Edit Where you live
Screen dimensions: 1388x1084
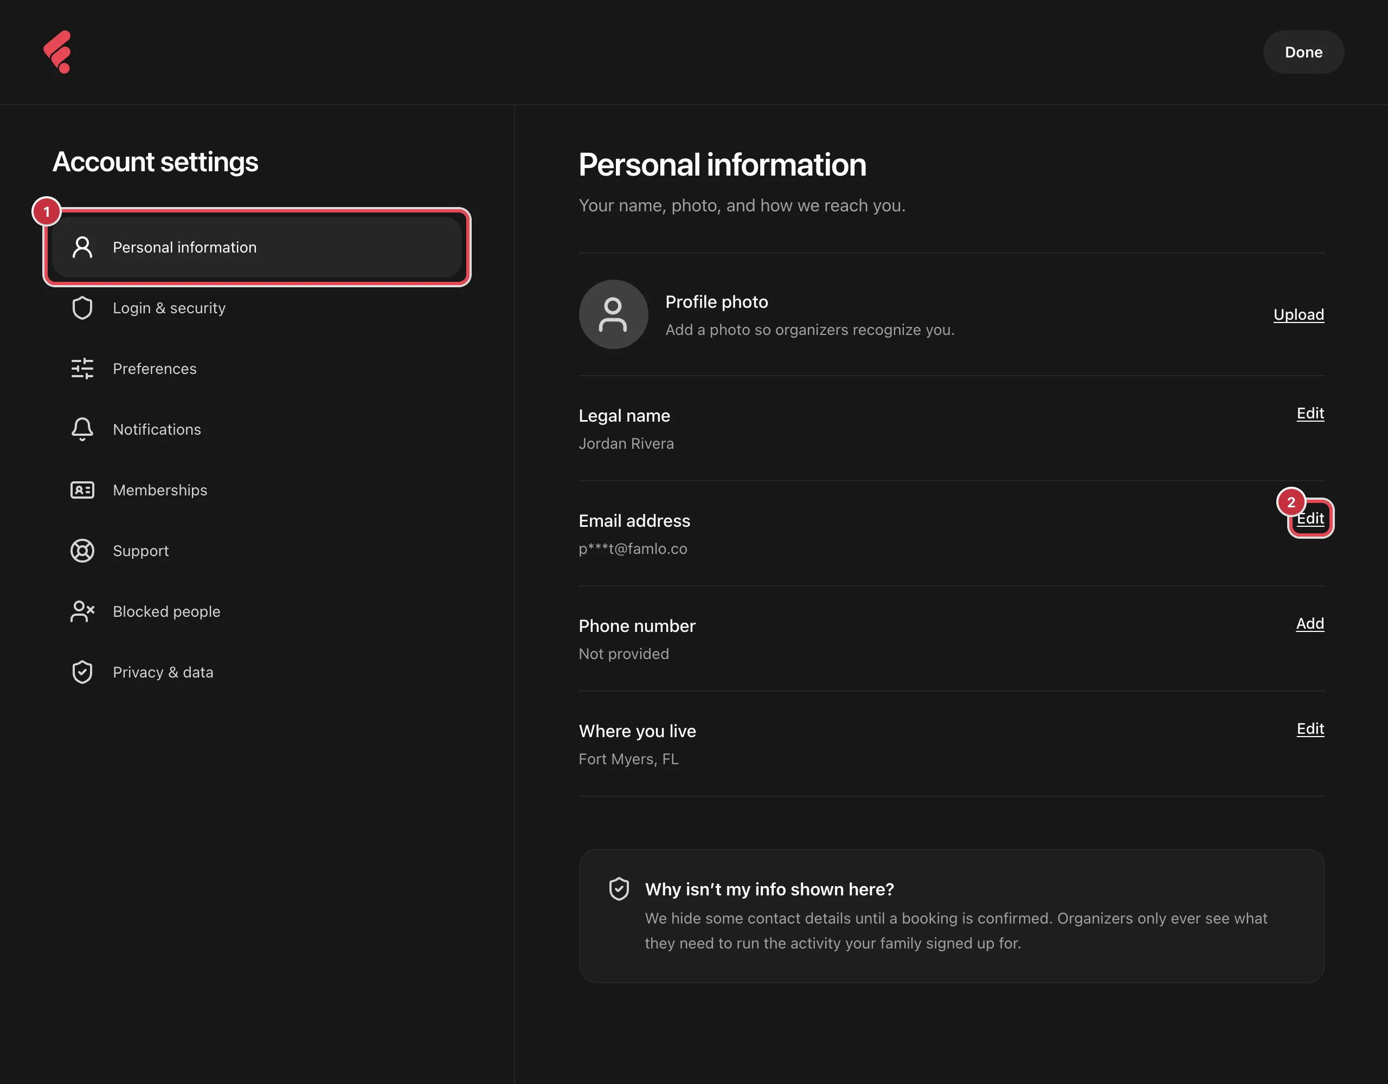1310,729
